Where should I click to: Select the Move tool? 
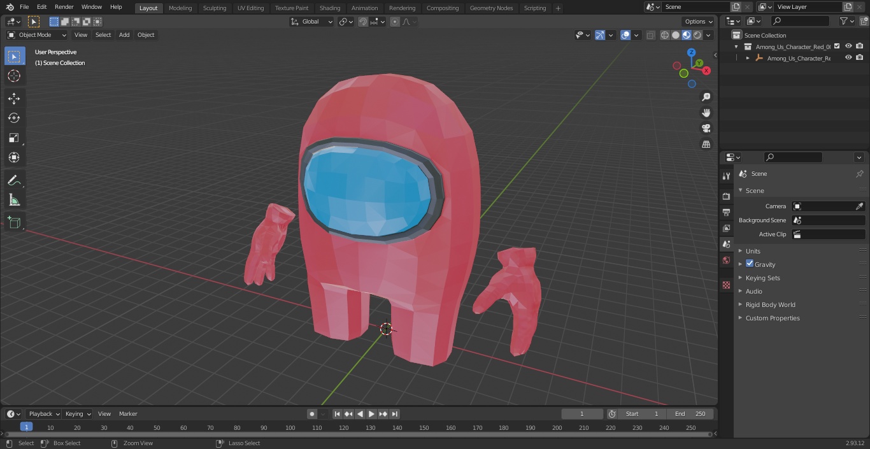point(14,98)
